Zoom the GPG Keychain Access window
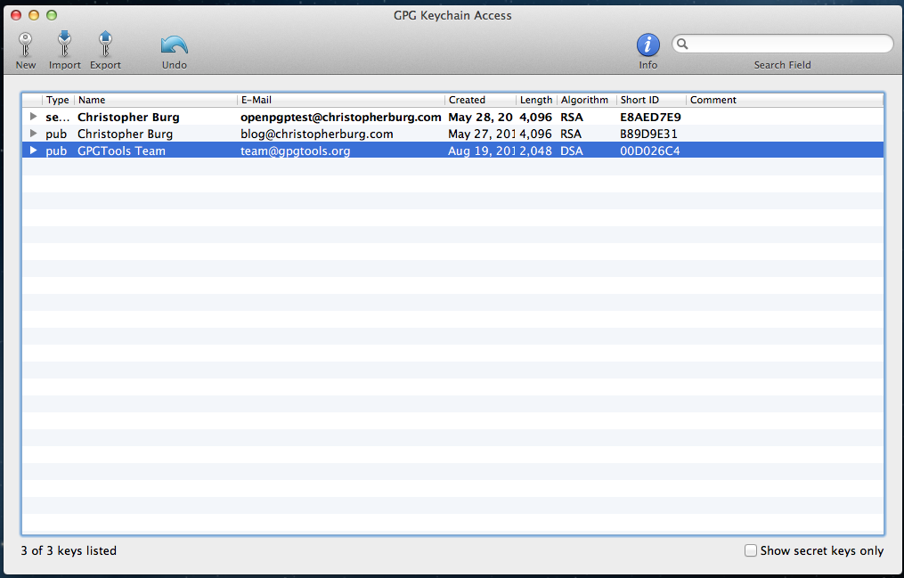 pos(52,15)
